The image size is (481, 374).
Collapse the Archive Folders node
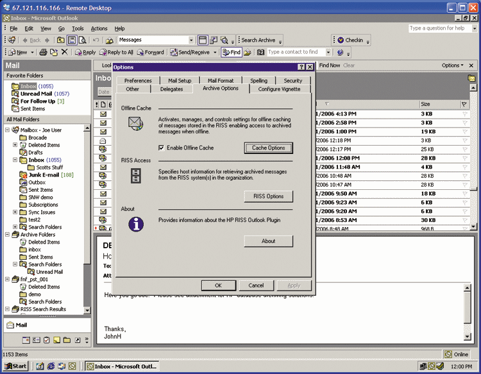pos(7,234)
